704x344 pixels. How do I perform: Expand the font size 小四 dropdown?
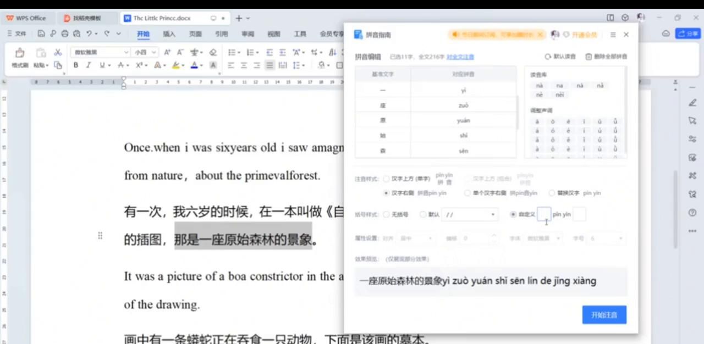point(153,52)
